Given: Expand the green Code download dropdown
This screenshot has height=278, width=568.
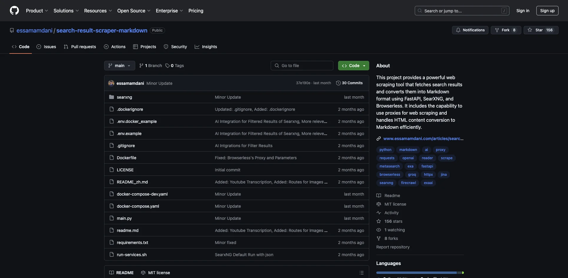Looking at the screenshot, I should (x=354, y=66).
